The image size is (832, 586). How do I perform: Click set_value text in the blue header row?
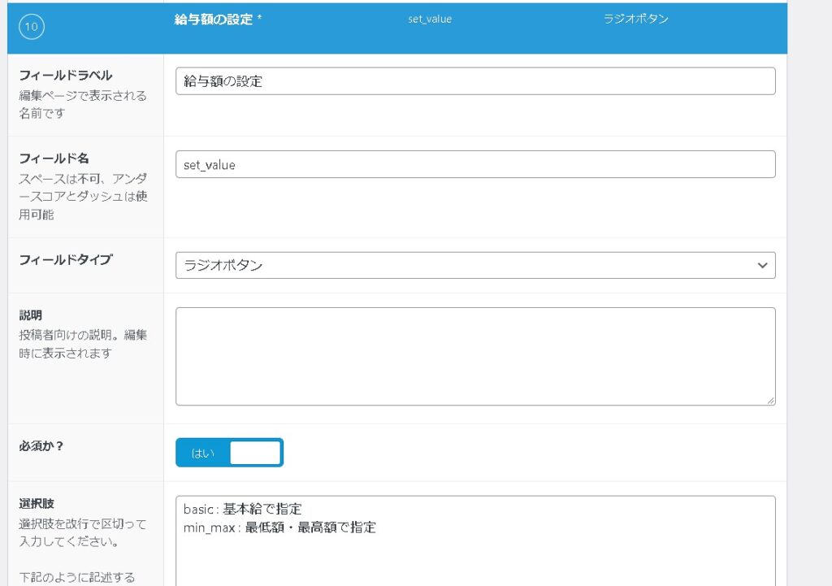click(x=429, y=19)
